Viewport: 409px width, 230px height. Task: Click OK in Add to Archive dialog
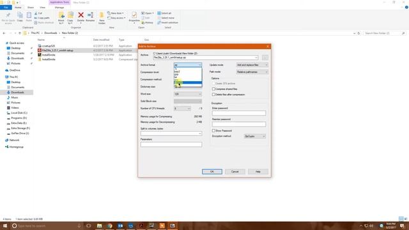[x=212, y=172]
